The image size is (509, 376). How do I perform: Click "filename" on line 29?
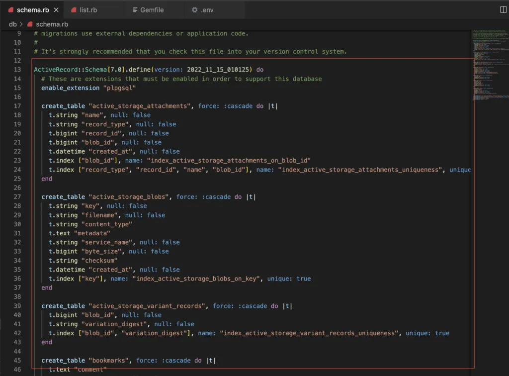click(x=99, y=215)
